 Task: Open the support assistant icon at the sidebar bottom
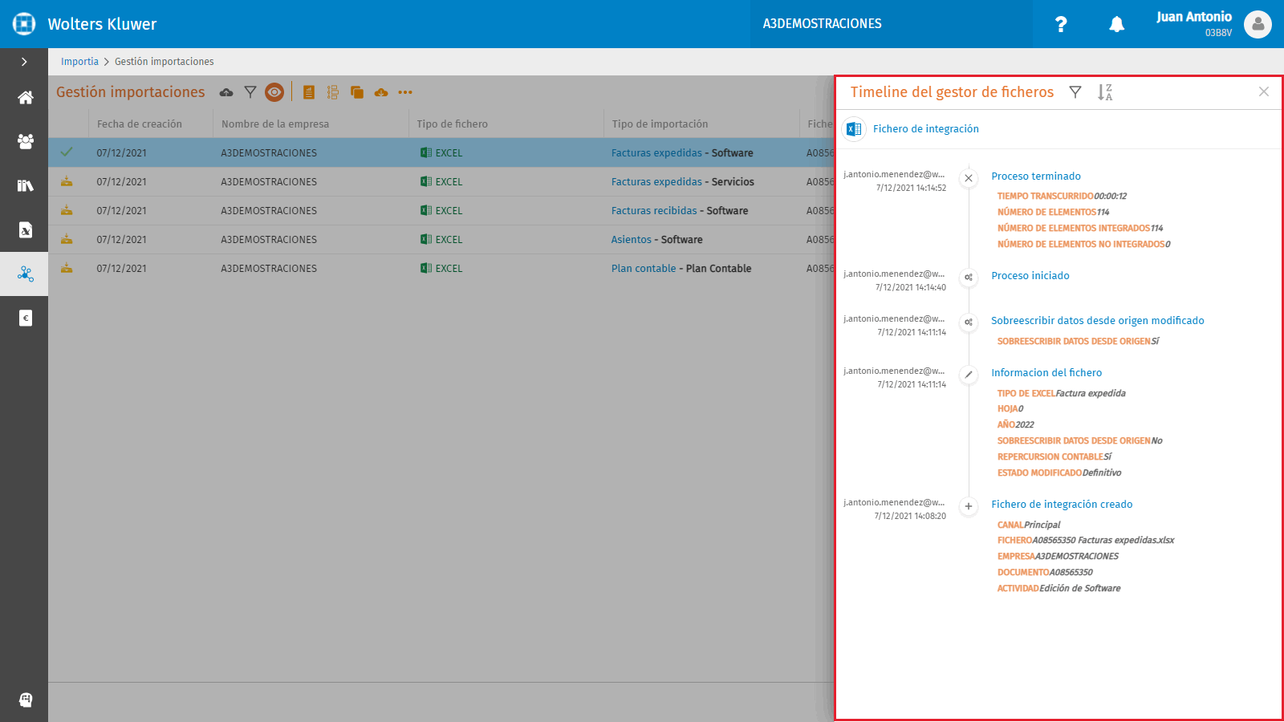tap(25, 700)
